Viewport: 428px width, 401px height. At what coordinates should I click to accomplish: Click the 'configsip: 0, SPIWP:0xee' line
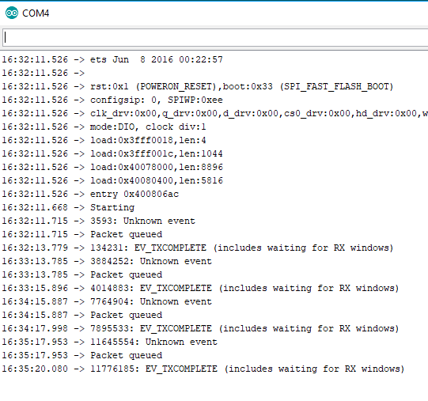(x=112, y=100)
